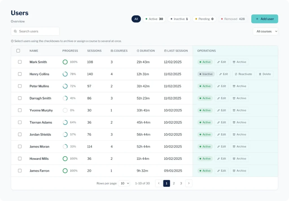Viewport: 289px width, 201px height.
Task: Click the pencil Edit icon for Tiernan Adams
Action: 218,122
